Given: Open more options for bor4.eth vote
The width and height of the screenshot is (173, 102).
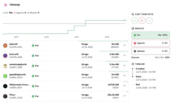Looking at the screenshot, I should tap(124, 55).
